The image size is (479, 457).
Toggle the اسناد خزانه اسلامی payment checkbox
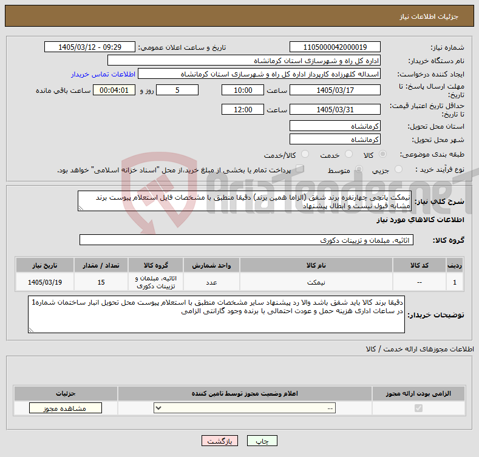click(x=300, y=169)
